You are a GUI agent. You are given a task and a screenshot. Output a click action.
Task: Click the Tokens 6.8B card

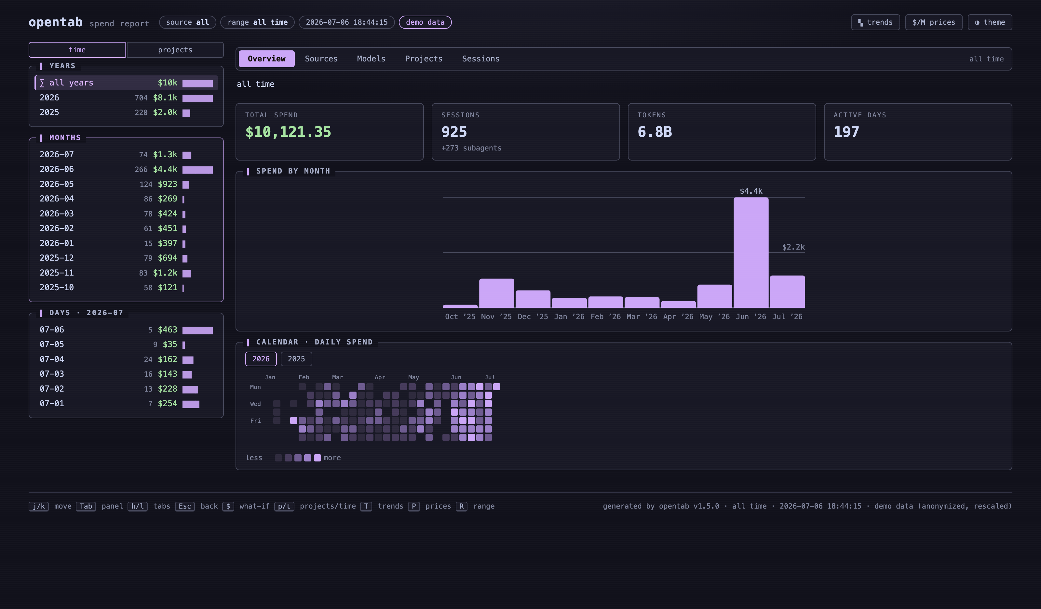pyautogui.click(x=722, y=132)
